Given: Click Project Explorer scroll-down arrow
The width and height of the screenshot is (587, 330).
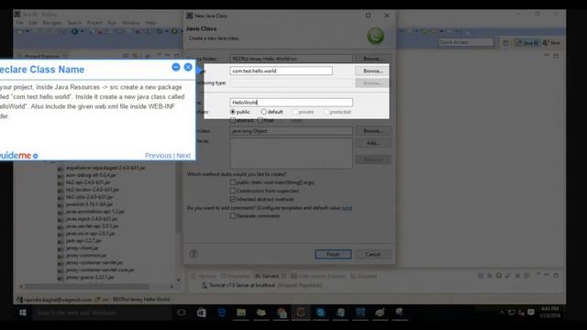Looking at the screenshot, I should (179, 280).
